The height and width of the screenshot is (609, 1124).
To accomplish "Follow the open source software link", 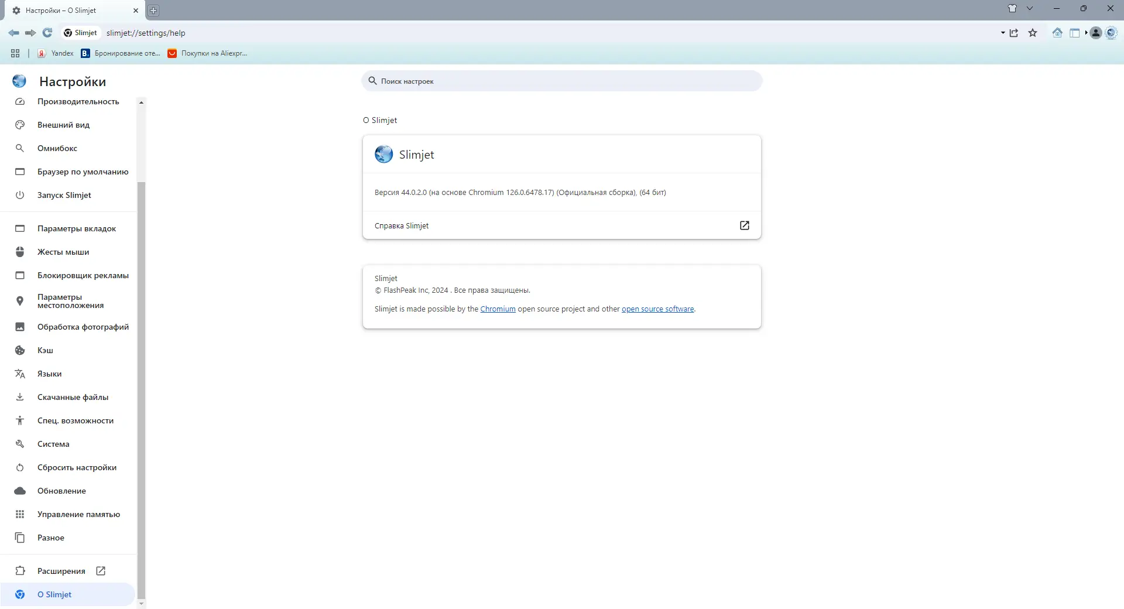I will (x=657, y=309).
